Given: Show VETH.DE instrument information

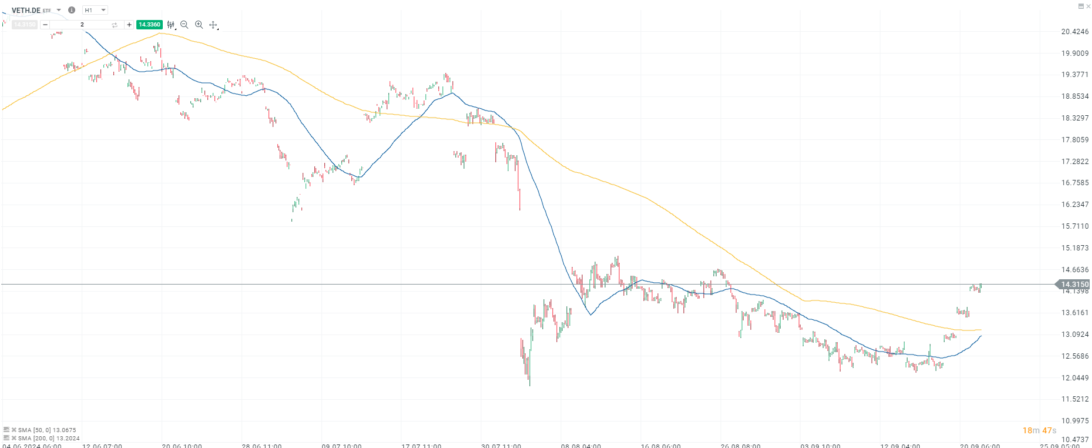Looking at the screenshot, I should [x=72, y=10].
